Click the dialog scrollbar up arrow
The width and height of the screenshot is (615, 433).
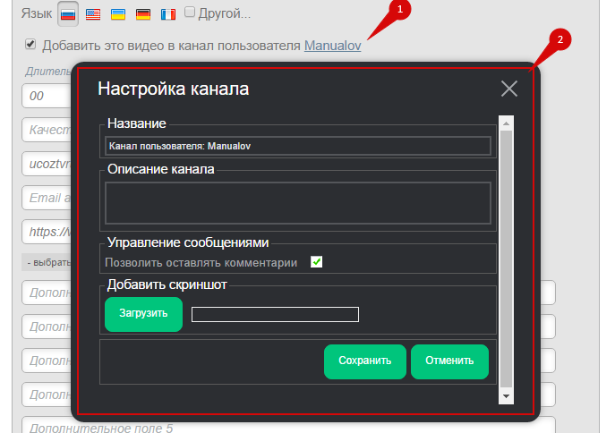[x=507, y=123]
